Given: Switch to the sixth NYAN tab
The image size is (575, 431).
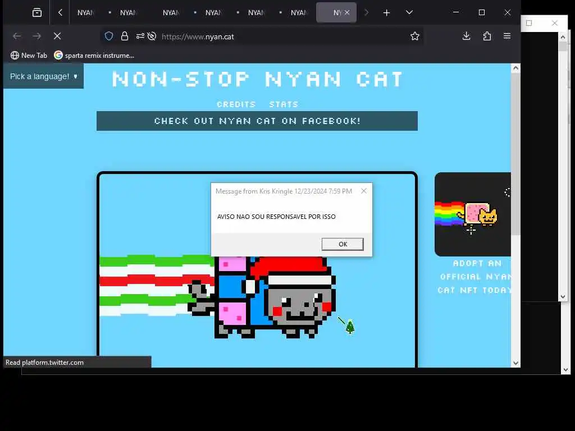Looking at the screenshot, I should (x=299, y=13).
